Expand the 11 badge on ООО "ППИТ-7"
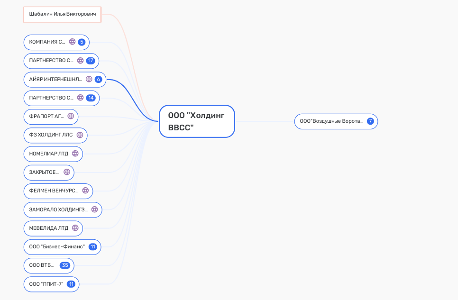Viewport: 458px width, 300px height. tap(71, 284)
